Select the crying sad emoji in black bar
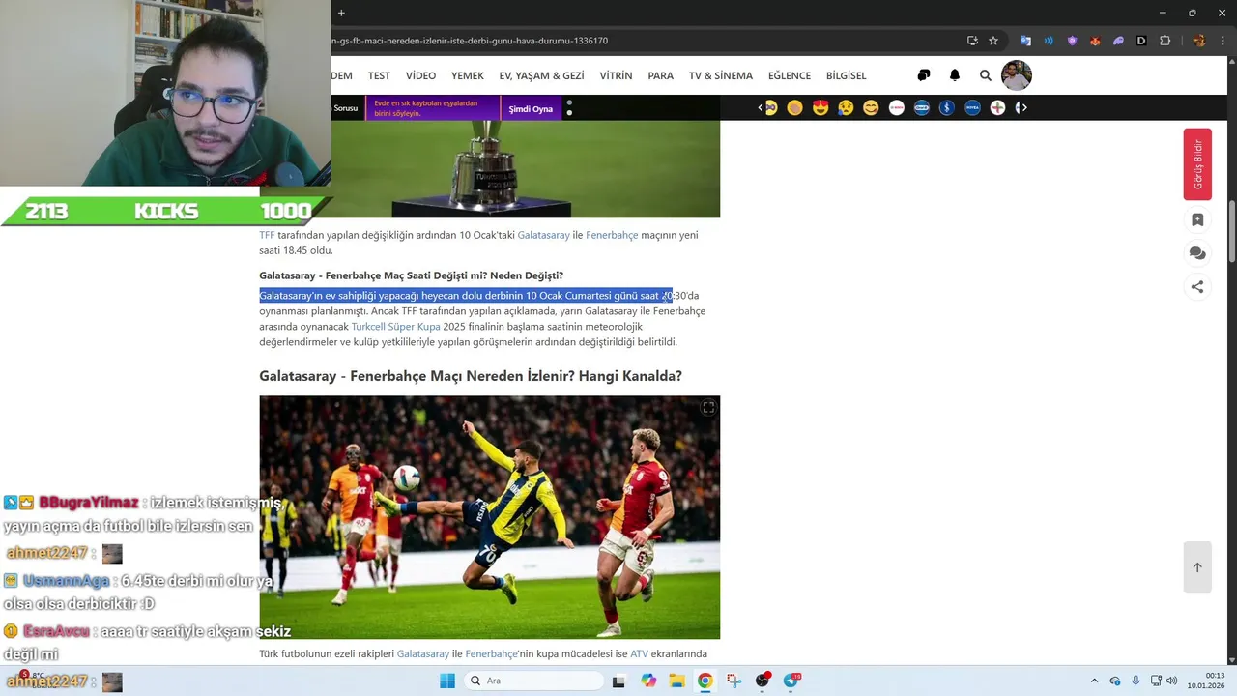Viewport: 1237px width, 696px height. coord(846,107)
